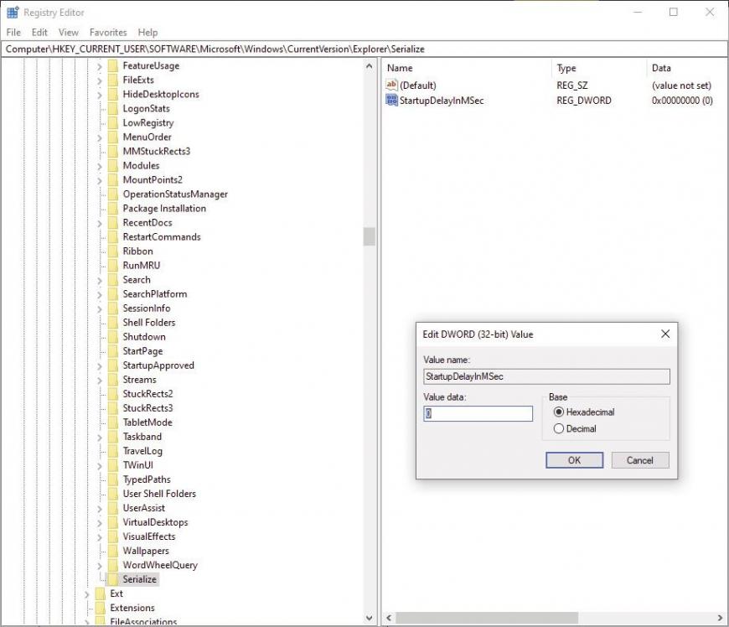The height and width of the screenshot is (627, 729).
Task: Expand the Modules key
Action: coord(100,166)
